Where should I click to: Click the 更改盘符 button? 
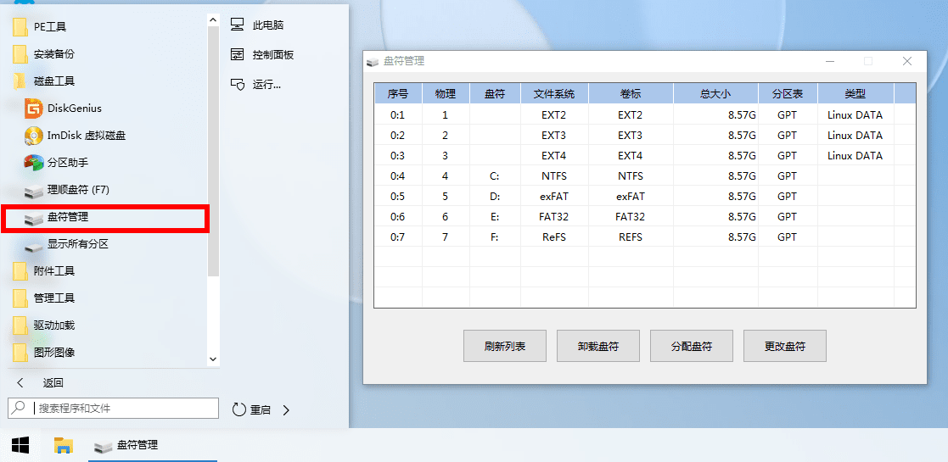click(785, 346)
